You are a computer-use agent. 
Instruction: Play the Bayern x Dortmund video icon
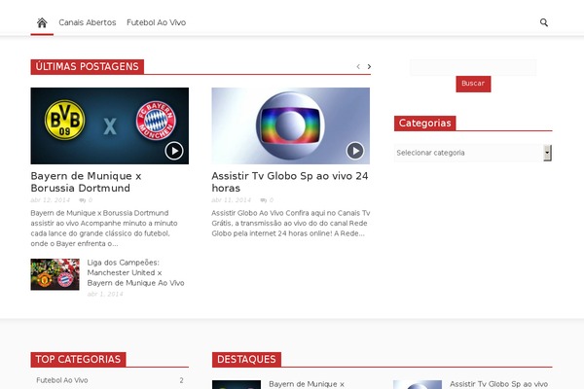click(x=174, y=151)
